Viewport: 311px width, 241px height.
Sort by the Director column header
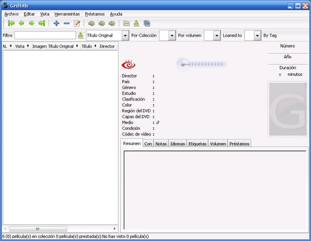coord(107,47)
